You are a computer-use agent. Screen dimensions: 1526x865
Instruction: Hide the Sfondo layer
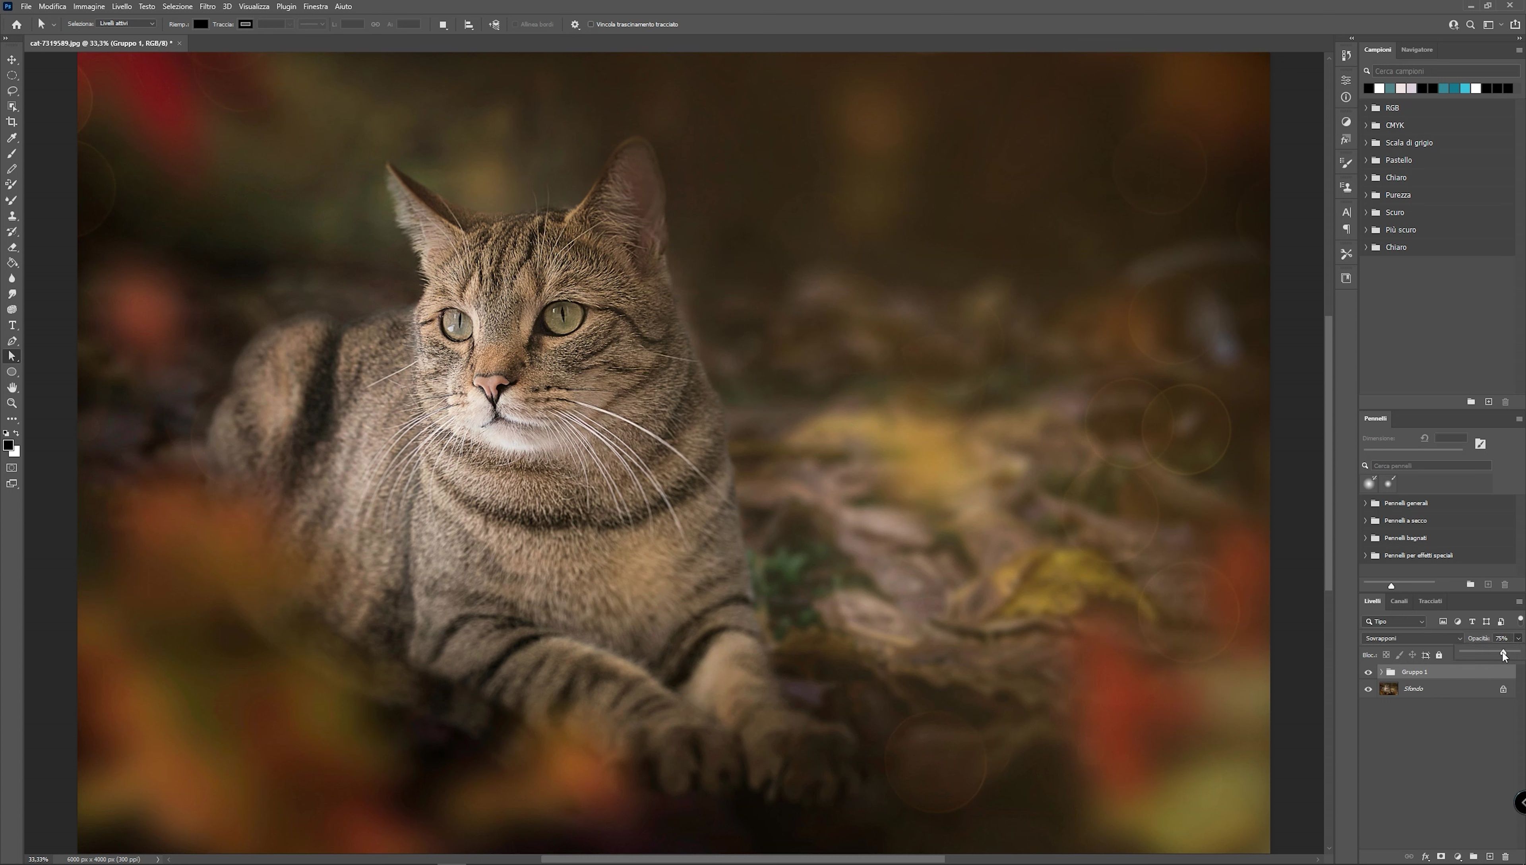tap(1368, 689)
